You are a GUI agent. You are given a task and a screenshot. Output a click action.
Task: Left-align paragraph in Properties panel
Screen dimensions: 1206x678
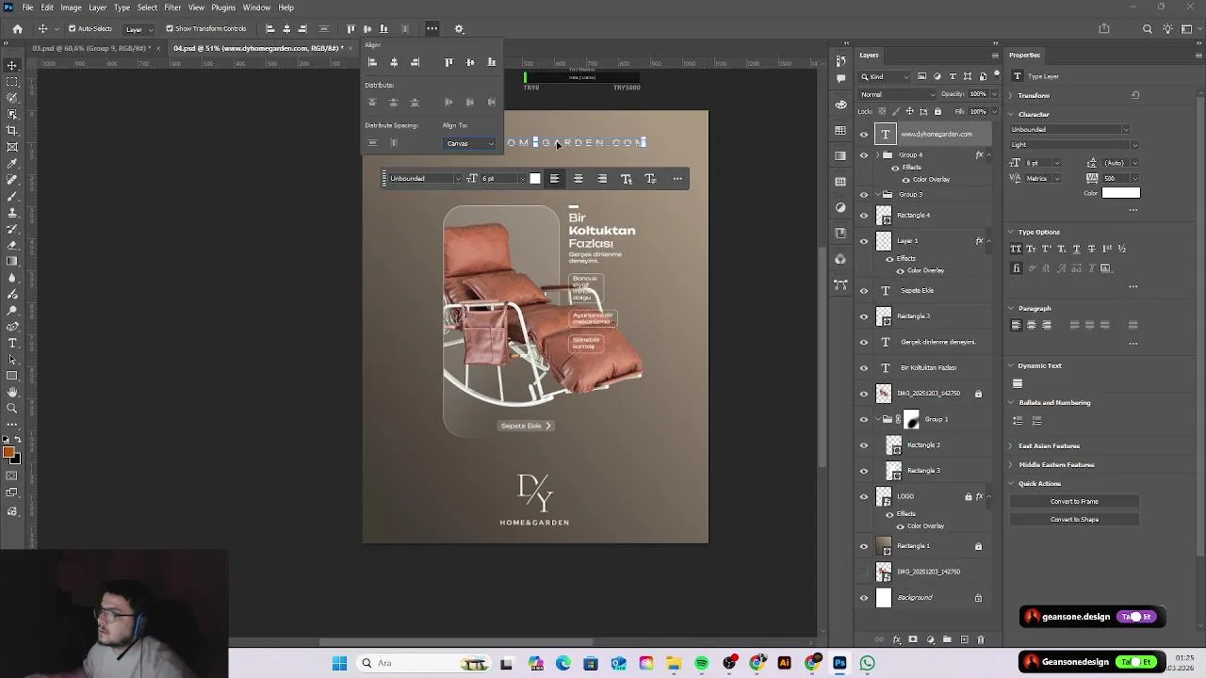point(1016,325)
